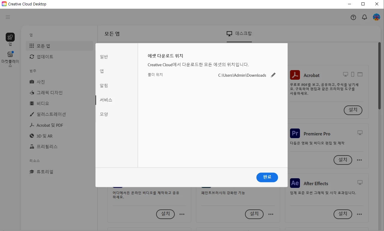Open Photo (사진) category
The width and height of the screenshot is (384, 231).
pos(59,82)
